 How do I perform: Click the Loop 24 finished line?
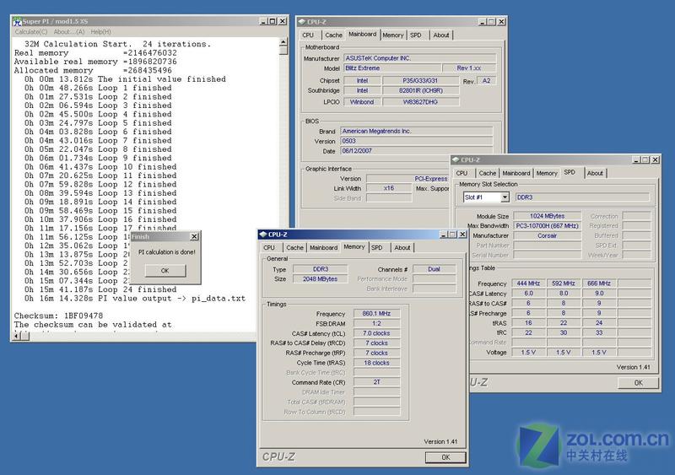coord(100,289)
